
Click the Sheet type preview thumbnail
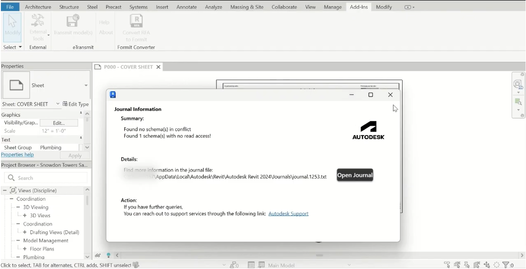click(16, 85)
